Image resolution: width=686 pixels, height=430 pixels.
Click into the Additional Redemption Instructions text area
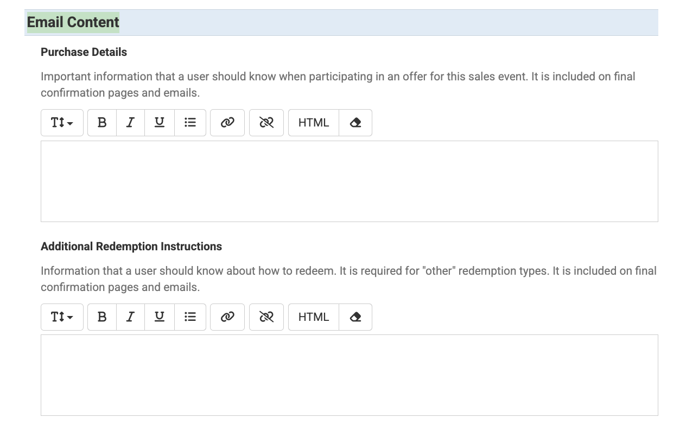[x=349, y=375]
